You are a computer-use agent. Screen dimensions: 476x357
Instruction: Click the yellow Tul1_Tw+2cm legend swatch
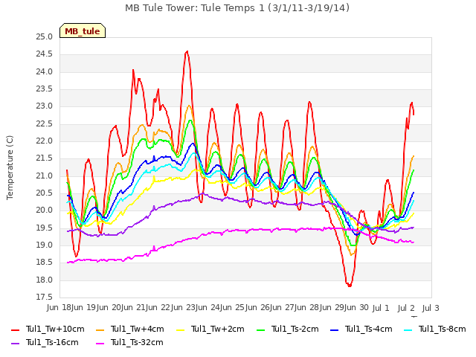click(x=180, y=329)
